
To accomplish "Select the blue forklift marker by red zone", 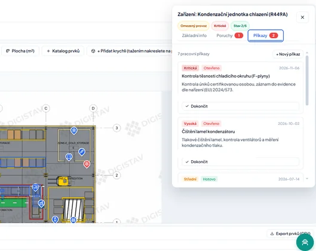I will 41,203.
